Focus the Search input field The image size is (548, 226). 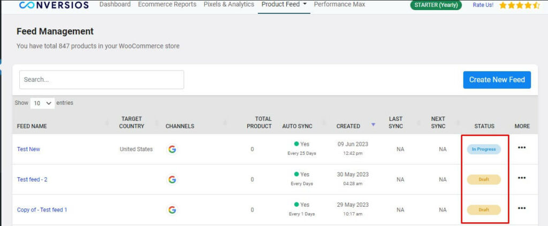102,80
